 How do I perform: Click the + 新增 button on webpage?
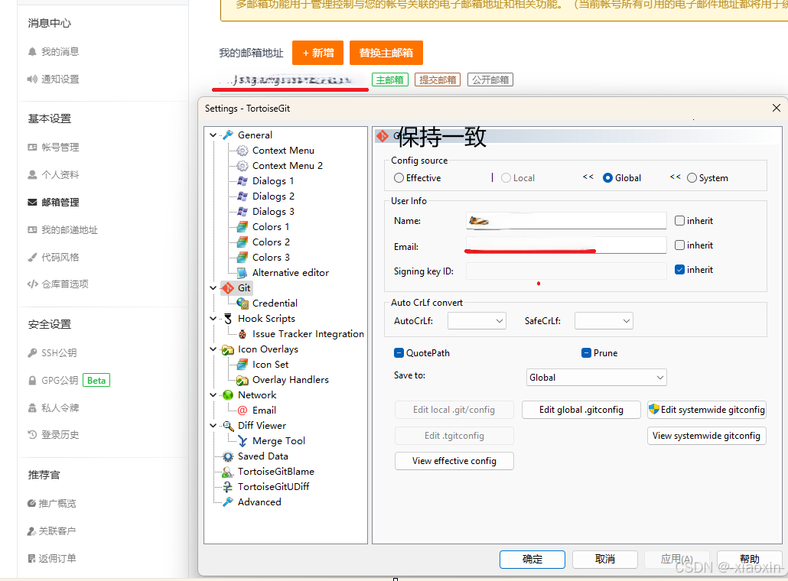[x=318, y=53]
